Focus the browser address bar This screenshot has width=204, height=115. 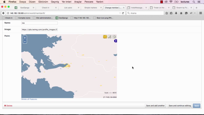64,13
